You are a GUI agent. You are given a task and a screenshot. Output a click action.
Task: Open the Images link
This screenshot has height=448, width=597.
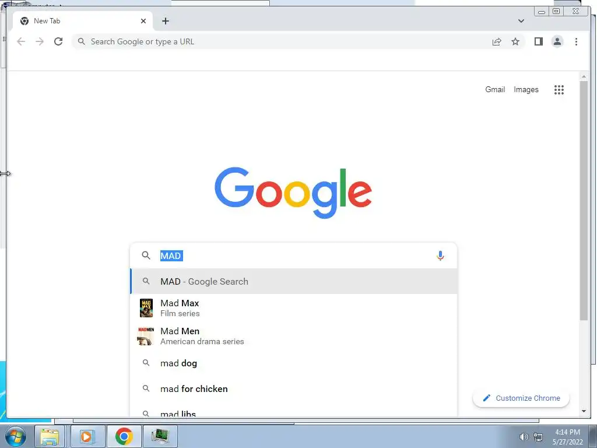tap(526, 89)
